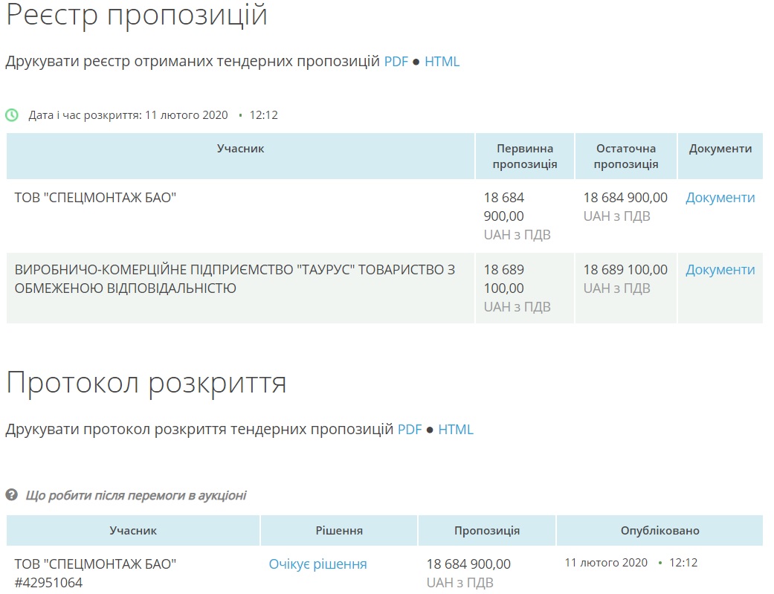The image size is (774, 594).
Task: Select ТОВ "СПЕЦМОНТАЖ БАО" name in register table
Action: (x=95, y=198)
